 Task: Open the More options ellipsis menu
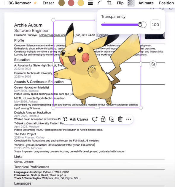(129, 119)
